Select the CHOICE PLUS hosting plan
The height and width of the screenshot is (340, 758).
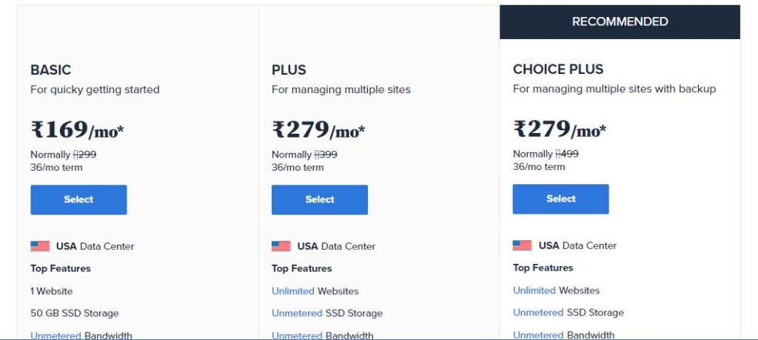point(561,199)
